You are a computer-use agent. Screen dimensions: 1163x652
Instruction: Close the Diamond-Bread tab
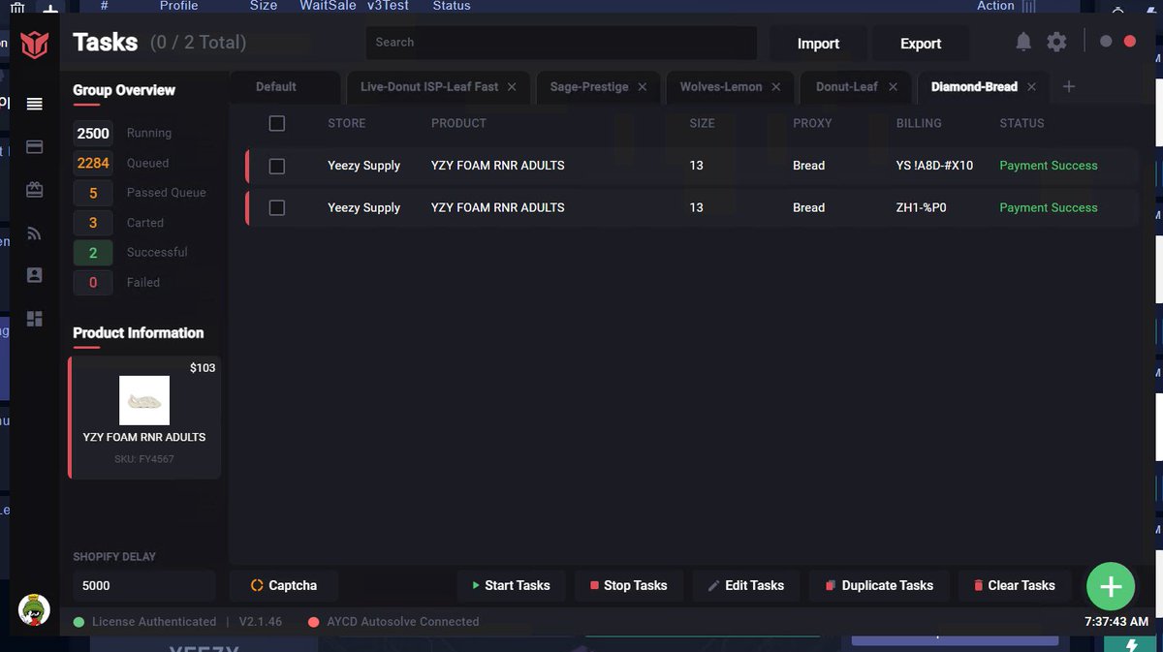pyautogui.click(x=1031, y=87)
